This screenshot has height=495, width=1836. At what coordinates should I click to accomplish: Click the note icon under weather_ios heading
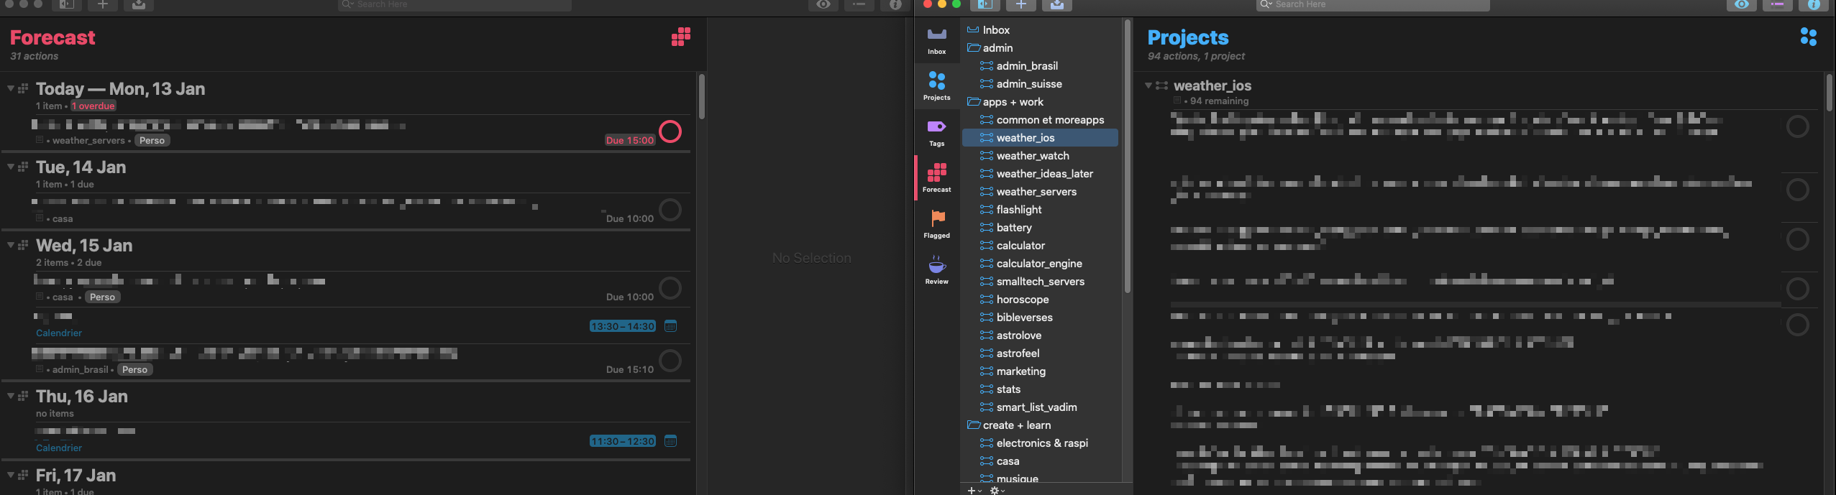1178,101
